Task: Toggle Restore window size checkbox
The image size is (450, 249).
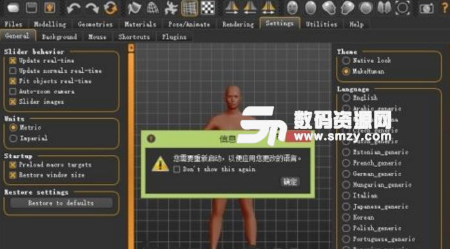Action: (13, 175)
